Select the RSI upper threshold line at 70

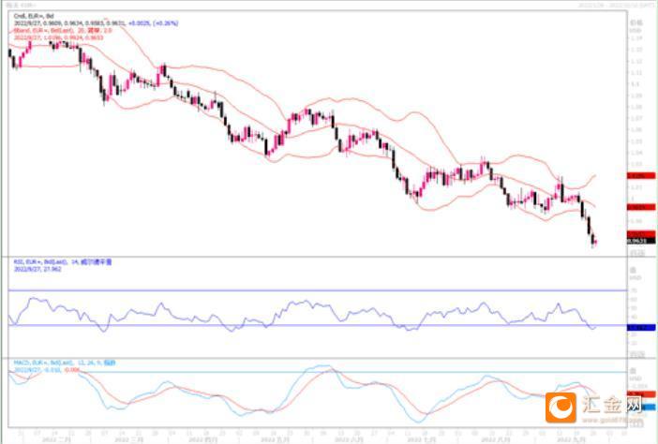pos(318,290)
